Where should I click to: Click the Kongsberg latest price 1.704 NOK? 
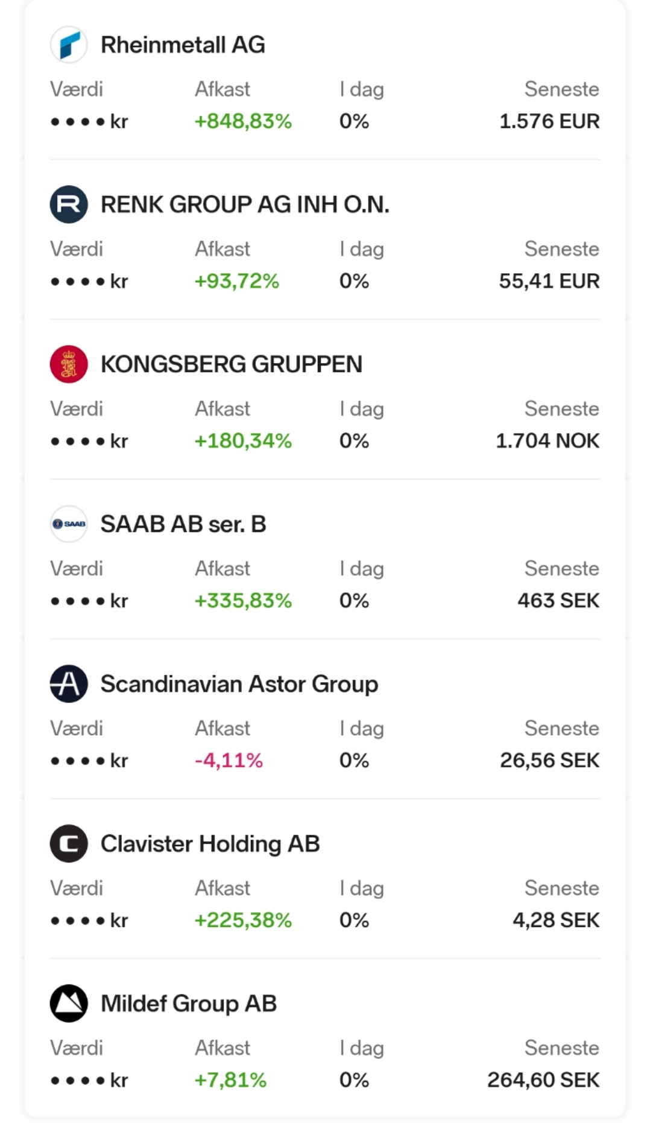pyautogui.click(x=547, y=441)
